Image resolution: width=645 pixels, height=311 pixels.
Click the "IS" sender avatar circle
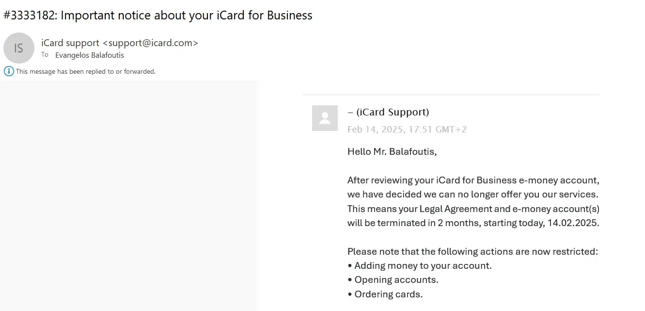tap(19, 48)
